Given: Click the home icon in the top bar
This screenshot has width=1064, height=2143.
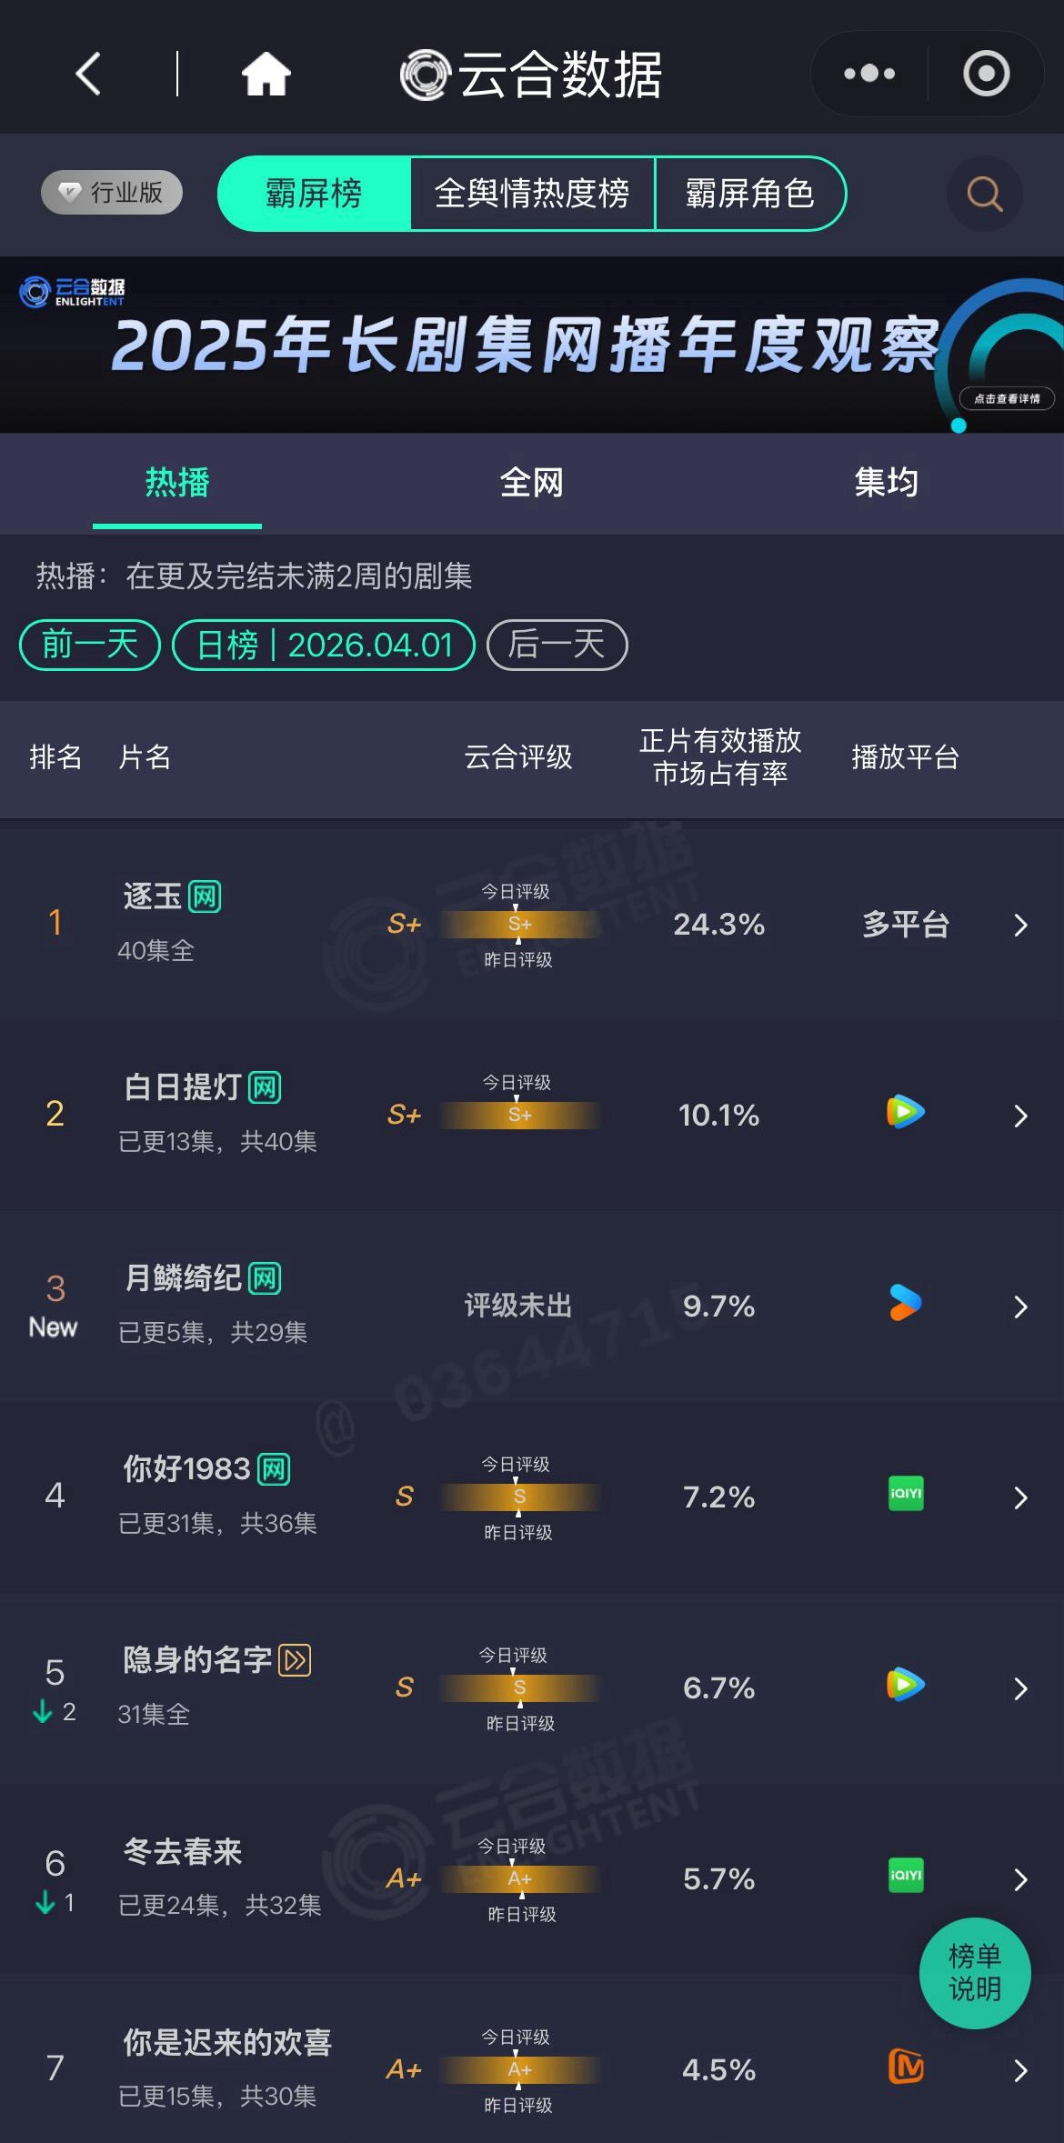Looking at the screenshot, I should tap(266, 72).
